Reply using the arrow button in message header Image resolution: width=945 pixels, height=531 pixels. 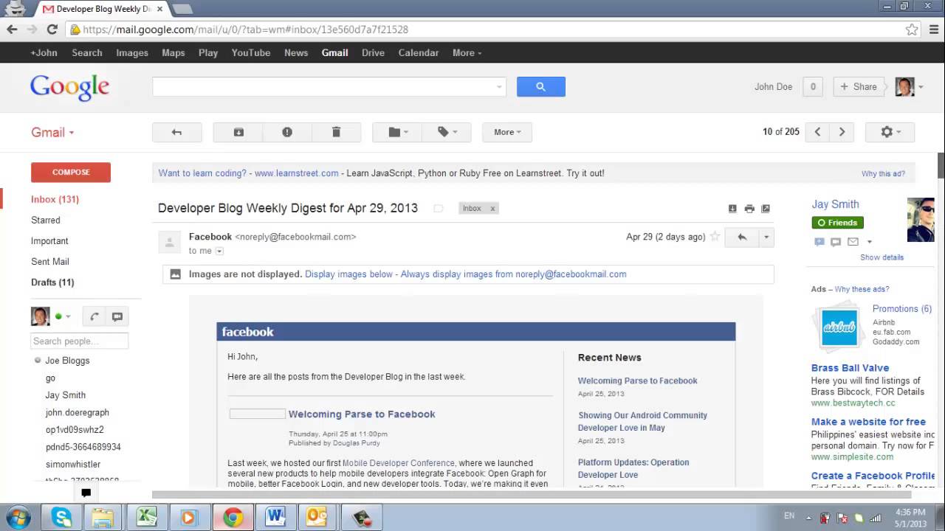click(742, 237)
